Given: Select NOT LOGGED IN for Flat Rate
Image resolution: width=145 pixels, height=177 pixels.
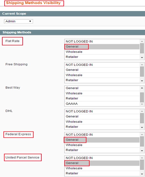Looking at the screenshot, I should click(x=102, y=42).
